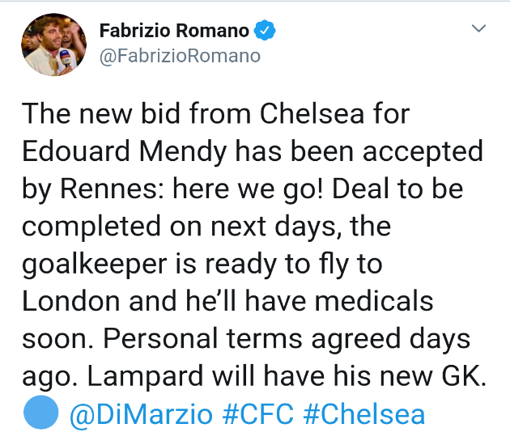Click the blue circle emoji

40,413
